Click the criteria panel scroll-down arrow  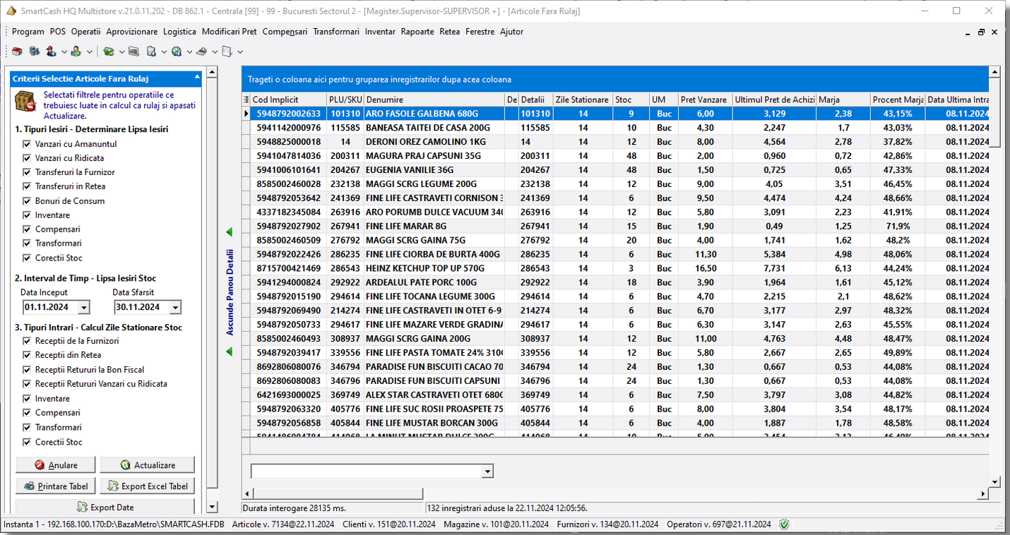pos(211,507)
